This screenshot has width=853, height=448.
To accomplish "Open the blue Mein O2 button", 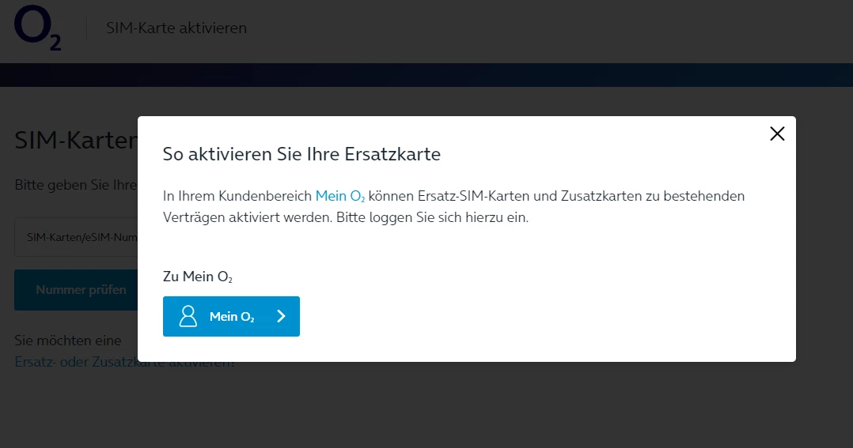I will [231, 317].
